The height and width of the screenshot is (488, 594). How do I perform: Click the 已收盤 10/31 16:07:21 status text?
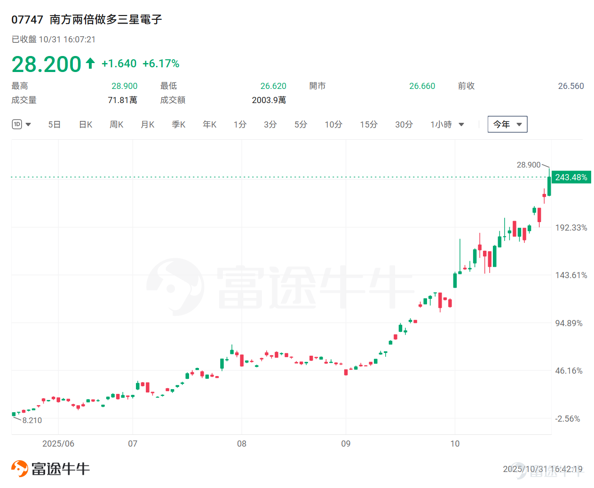pos(54,40)
